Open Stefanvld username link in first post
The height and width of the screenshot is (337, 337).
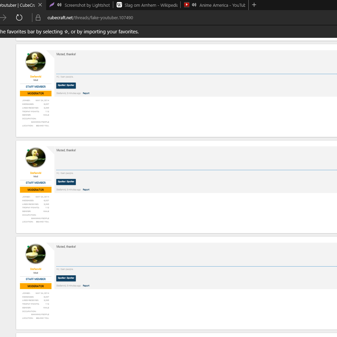click(x=36, y=76)
